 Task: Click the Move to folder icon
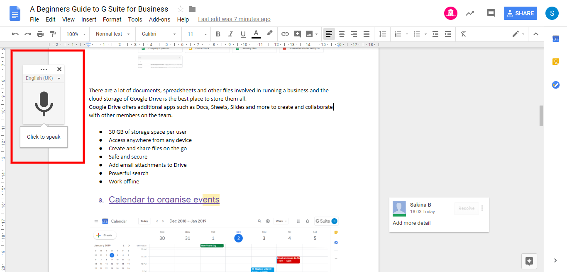click(192, 9)
